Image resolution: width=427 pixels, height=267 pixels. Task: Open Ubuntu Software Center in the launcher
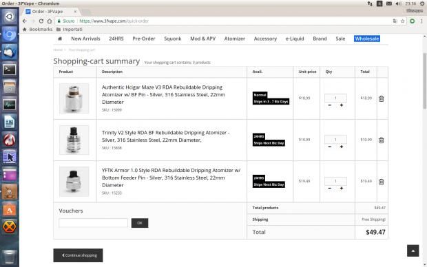coord(10,210)
